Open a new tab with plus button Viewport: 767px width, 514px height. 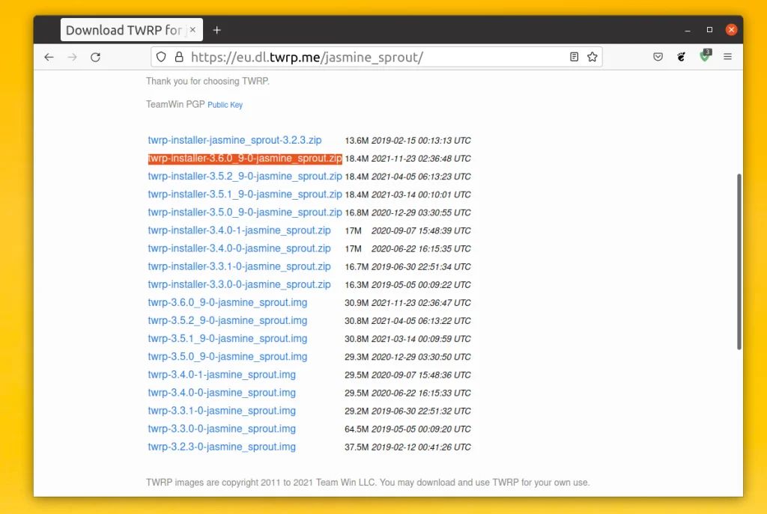(x=217, y=30)
